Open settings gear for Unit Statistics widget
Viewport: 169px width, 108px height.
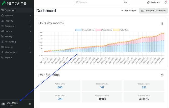click(162, 75)
